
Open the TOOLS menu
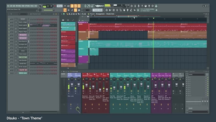[x=32, y=6]
